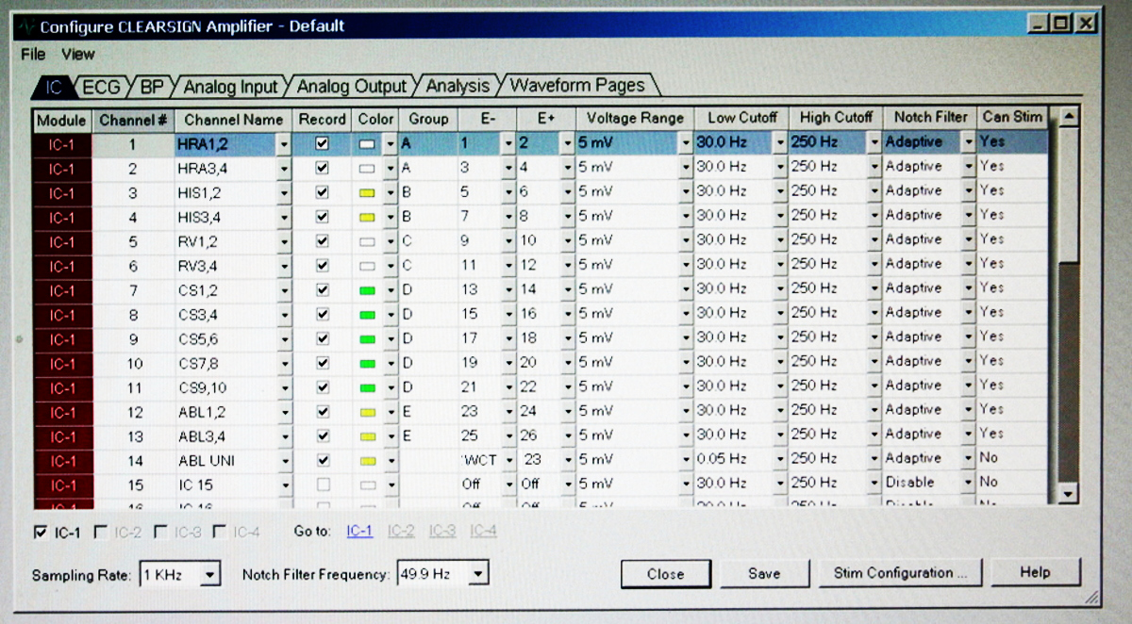Image resolution: width=1132 pixels, height=624 pixels.
Task: Open the File menu
Action: 32,55
